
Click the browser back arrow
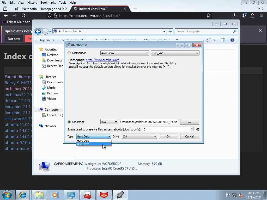pyautogui.click(x=6, y=15)
